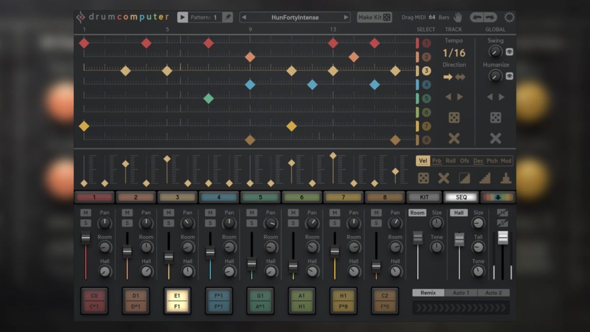Switch to the Roll lane tab
This screenshot has width=590, height=332.
[x=451, y=161]
